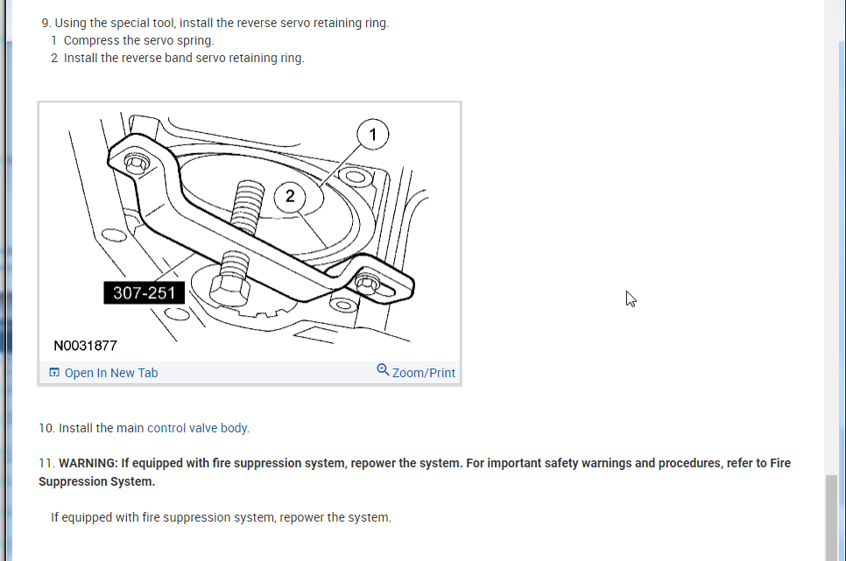Image resolution: width=846 pixels, height=561 pixels.
Task: Click the repower the system note below warning
Action: coord(222,517)
